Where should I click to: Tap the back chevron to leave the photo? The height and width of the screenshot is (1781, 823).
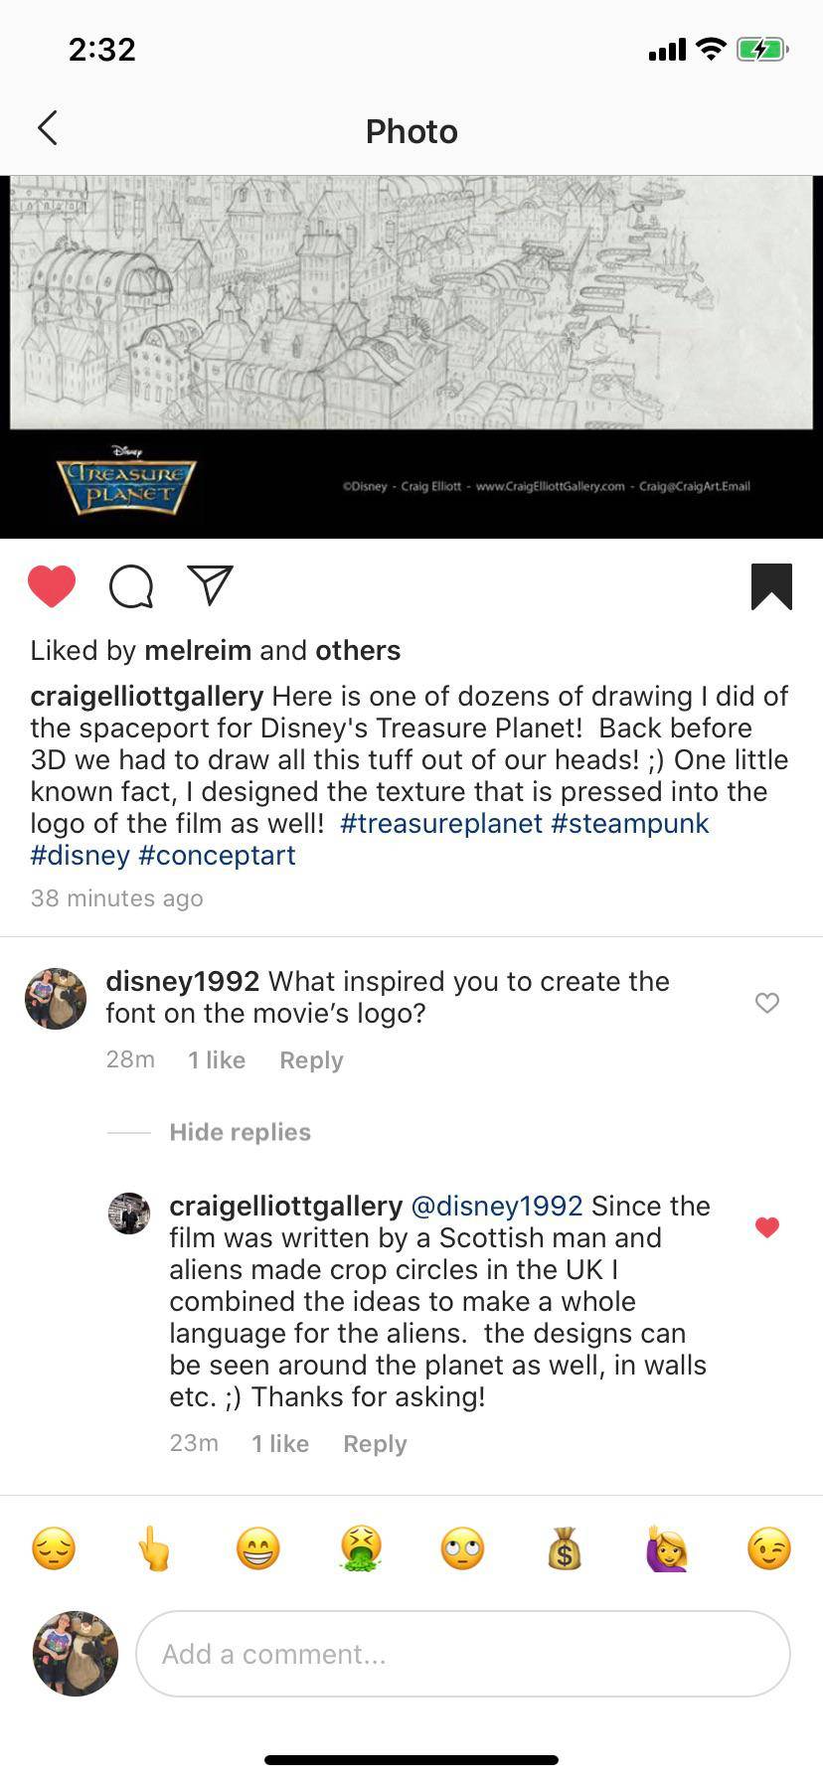coord(48,128)
